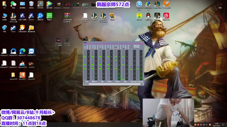Screen dimensions: 227x127
Task: Launch the QQ Music green-yellow shortcut
Action: [x=139, y=16]
